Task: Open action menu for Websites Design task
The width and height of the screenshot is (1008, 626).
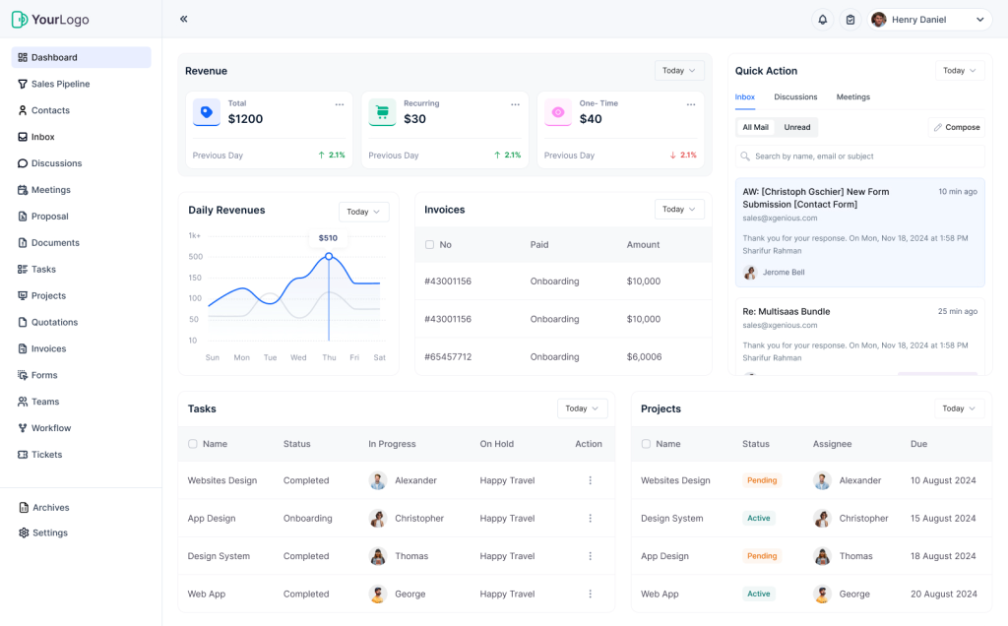Action: (590, 480)
